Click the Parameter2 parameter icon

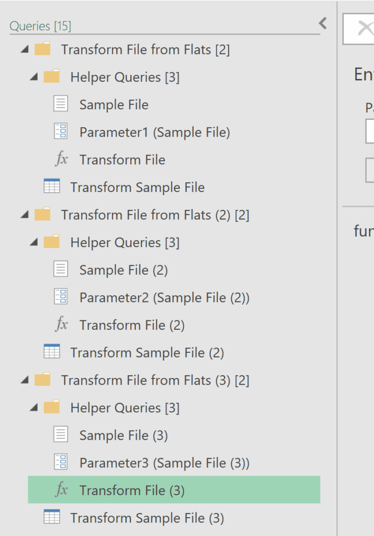click(x=61, y=297)
